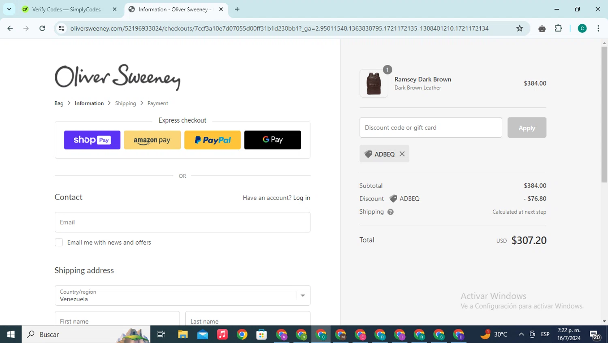Click the Apply discount button
The width and height of the screenshot is (608, 343).
pyautogui.click(x=527, y=128)
